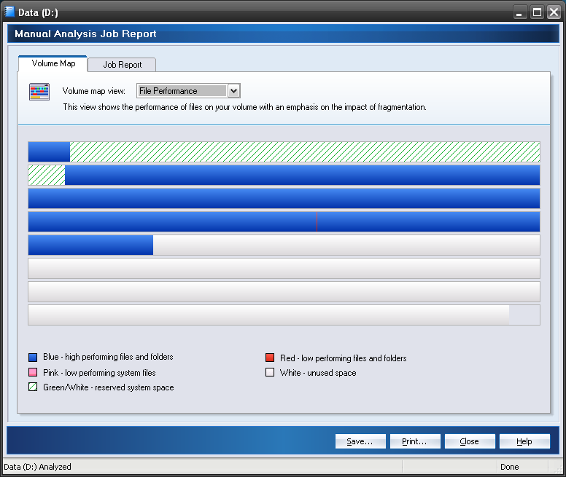Viewport: 566px width, 477px height.
Task: Close the Data (D:) window via title bar
Action: [554, 12]
